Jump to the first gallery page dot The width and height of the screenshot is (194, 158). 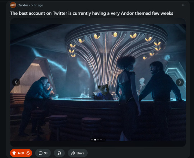pyautogui.click(x=92, y=140)
